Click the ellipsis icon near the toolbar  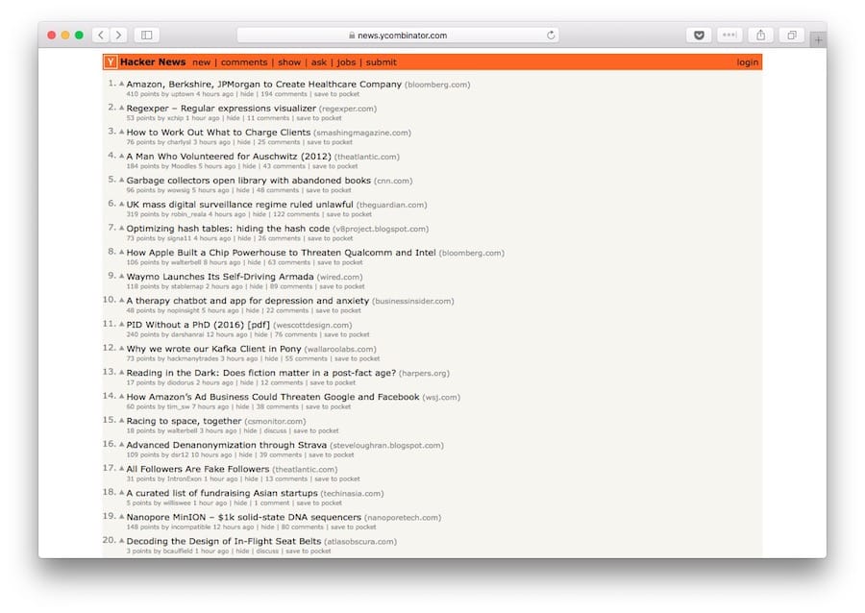(729, 34)
